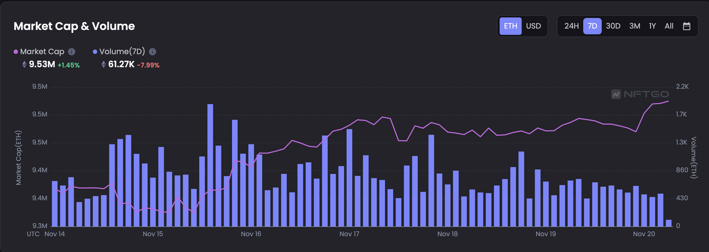
Task: Click the NFTGO watermark logo
Action: [x=640, y=94]
